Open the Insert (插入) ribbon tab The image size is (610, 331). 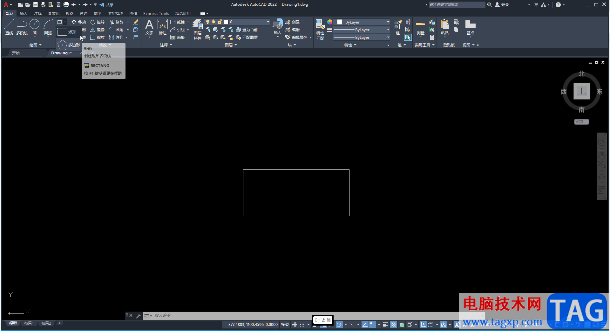[x=24, y=13]
